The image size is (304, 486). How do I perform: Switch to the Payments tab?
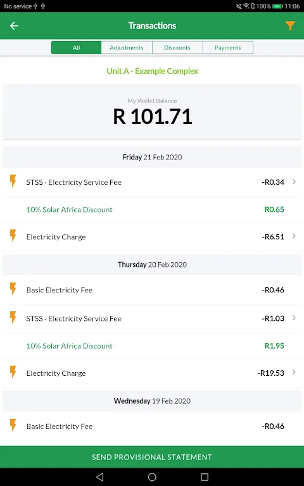coord(228,47)
